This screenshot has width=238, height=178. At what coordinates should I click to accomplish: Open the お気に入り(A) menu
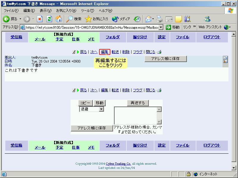pos(66,11)
